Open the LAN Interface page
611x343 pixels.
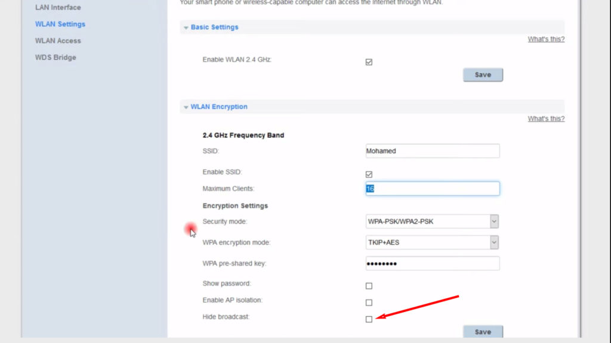pos(58,7)
